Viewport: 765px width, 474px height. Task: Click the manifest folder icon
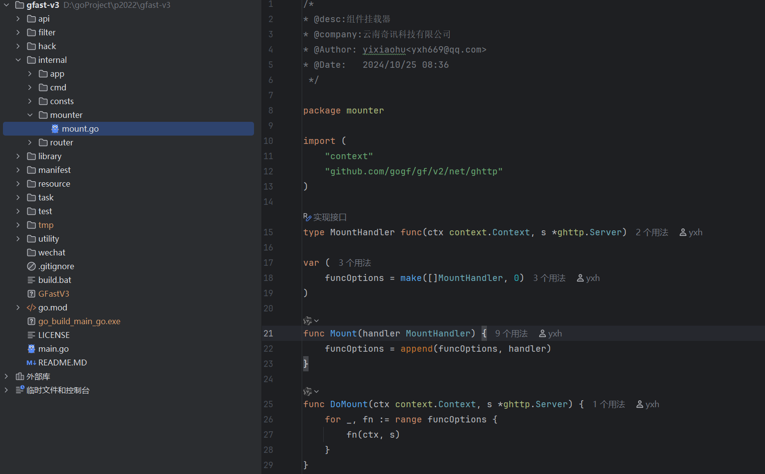coord(31,170)
